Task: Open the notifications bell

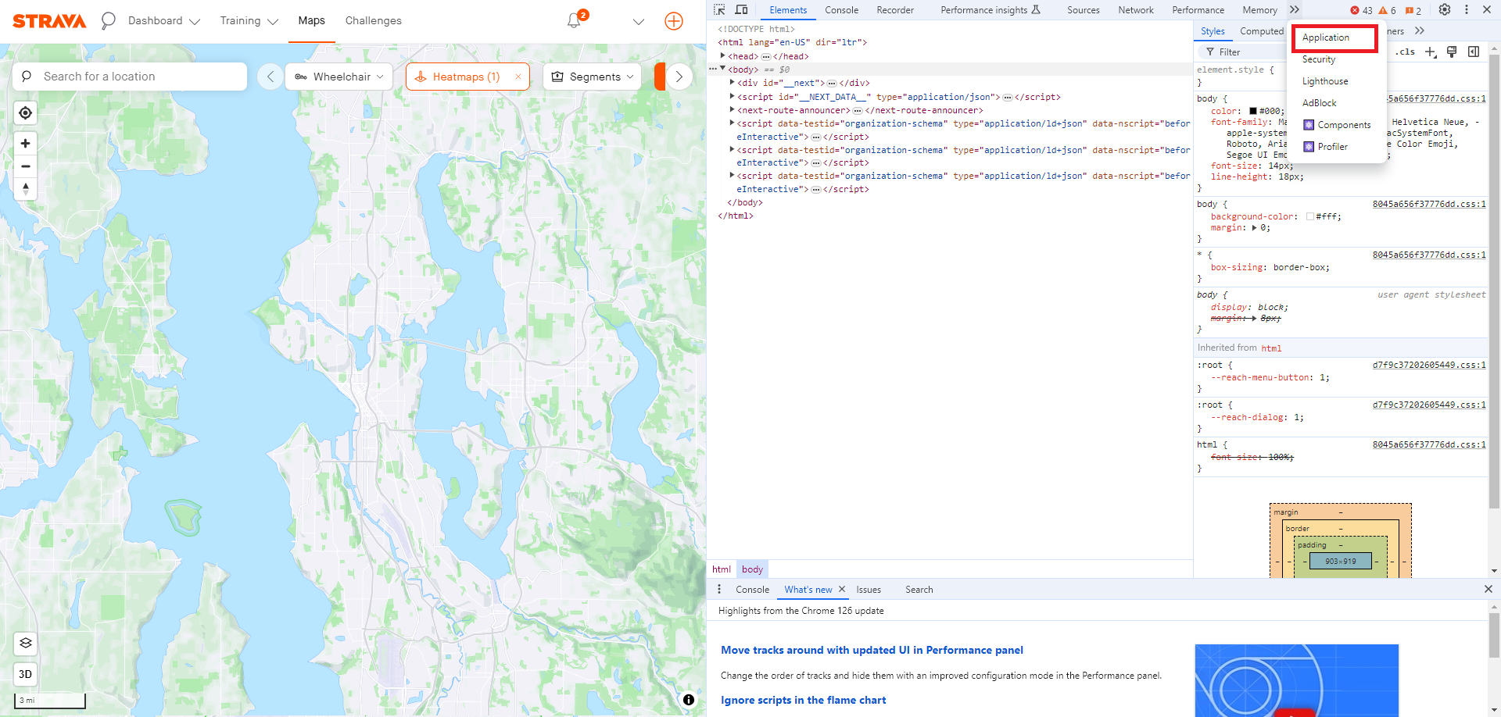Action: (574, 21)
